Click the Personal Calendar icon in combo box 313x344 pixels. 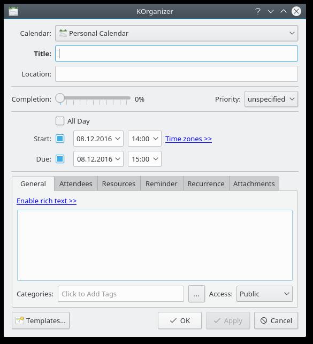(x=63, y=33)
